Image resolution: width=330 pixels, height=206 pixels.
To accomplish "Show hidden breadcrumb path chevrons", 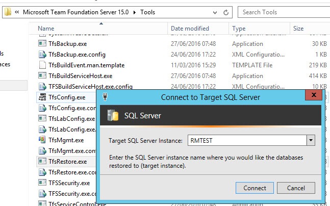I will (17, 12).
